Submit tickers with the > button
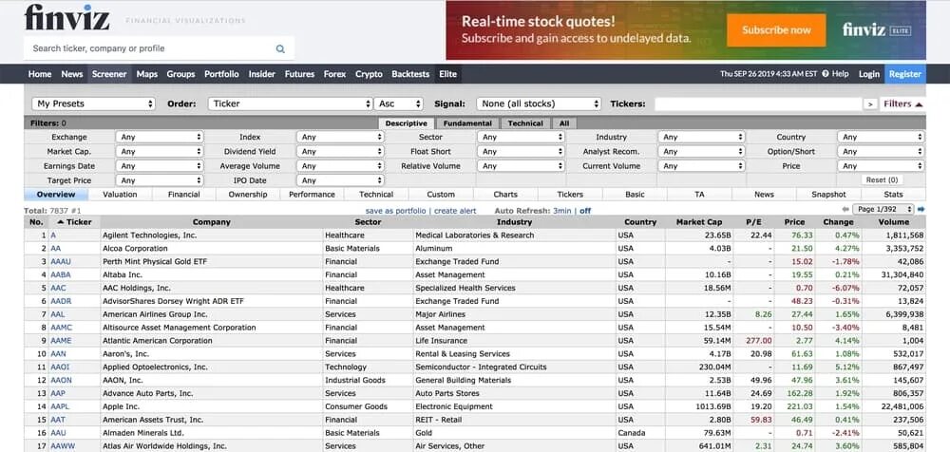 point(870,104)
